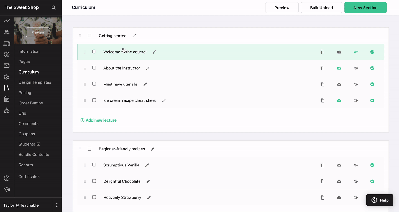Open the Drip menu item
399x212 pixels.
[22, 113]
